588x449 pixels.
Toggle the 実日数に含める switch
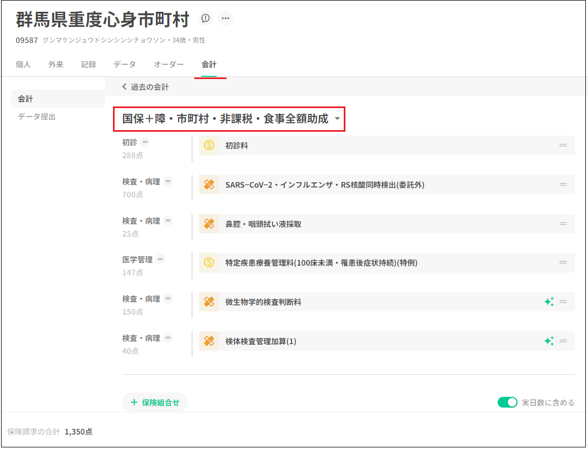pos(507,402)
